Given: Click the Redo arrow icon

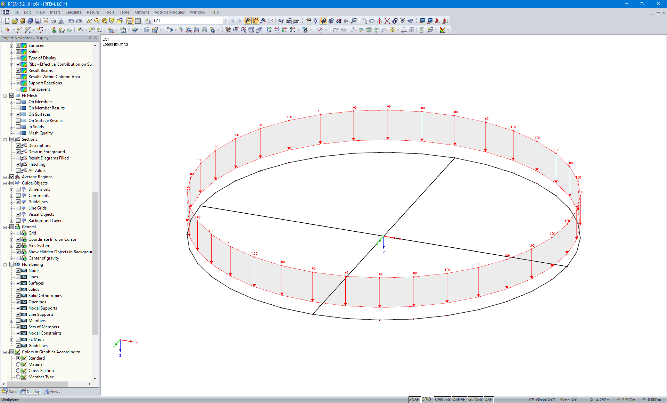Looking at the screenshot, I should click(79, 21).
